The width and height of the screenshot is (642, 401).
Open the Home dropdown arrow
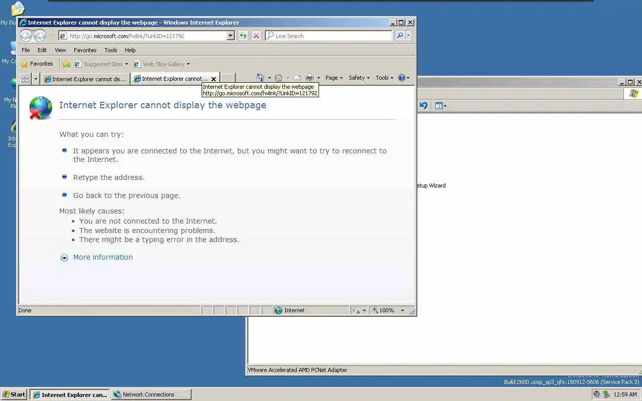pyautogui.click(x=269, y=78)
